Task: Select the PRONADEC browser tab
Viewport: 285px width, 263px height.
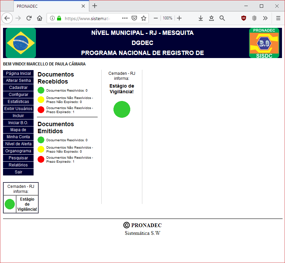Action: pos(51,6)
